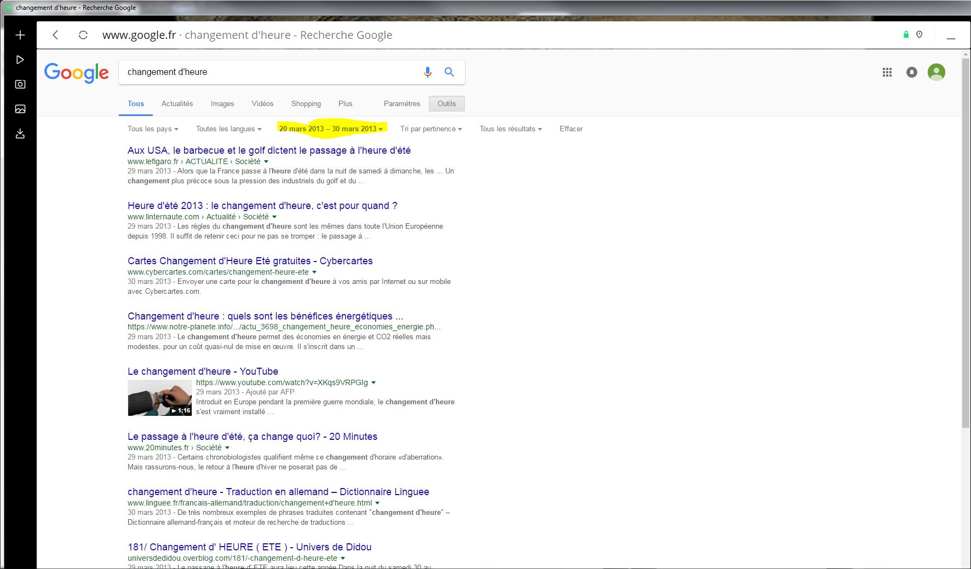The image size is (971, 569).
Task: Take a snapshot with camera icon
Action: 20,84
